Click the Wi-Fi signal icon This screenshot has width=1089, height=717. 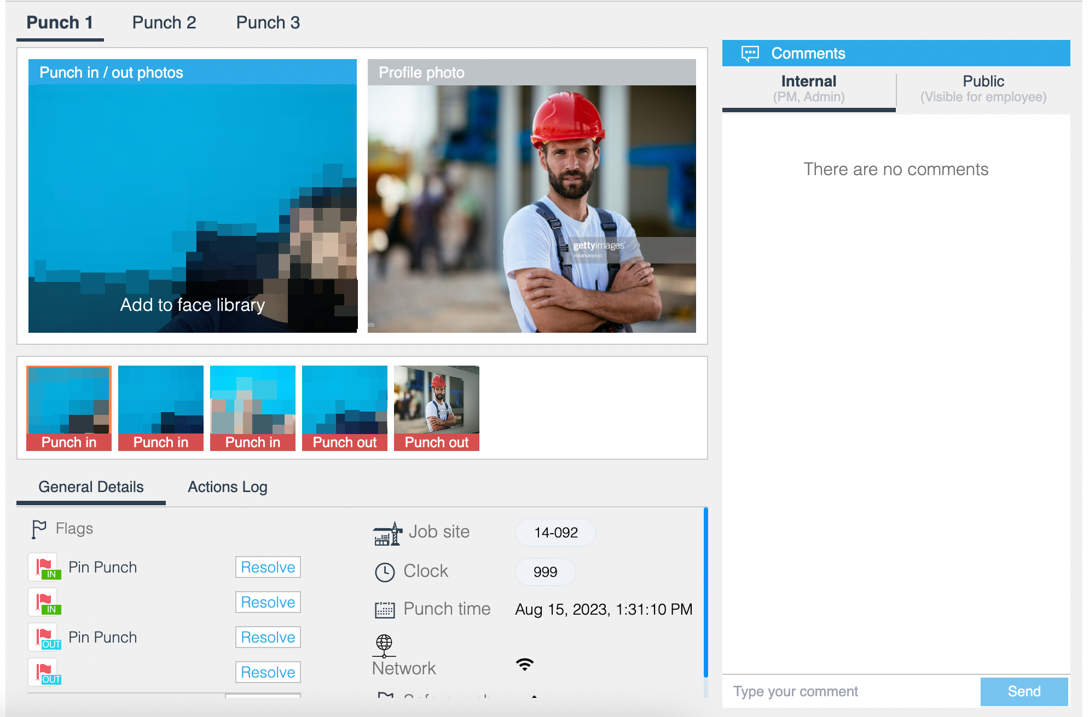point(524,664)
